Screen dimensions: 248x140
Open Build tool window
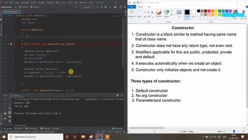click(56, 128)
